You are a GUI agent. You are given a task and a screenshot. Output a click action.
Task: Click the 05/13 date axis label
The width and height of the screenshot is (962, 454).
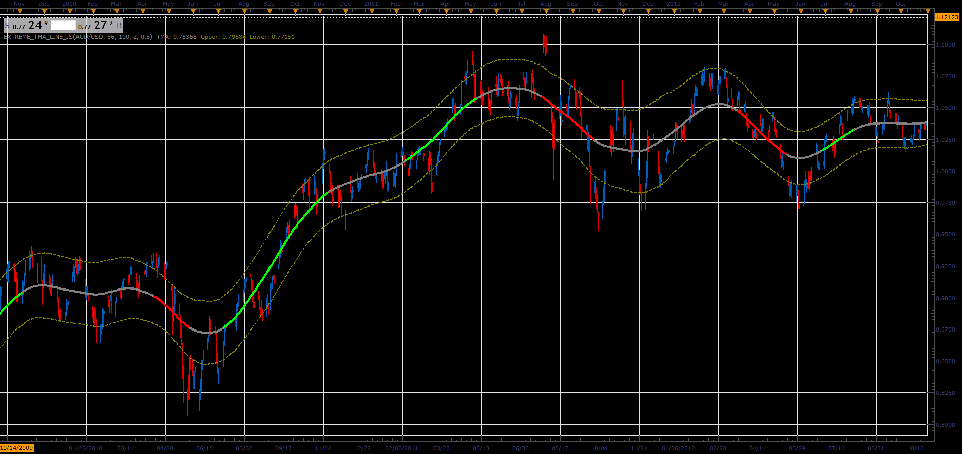481,448
